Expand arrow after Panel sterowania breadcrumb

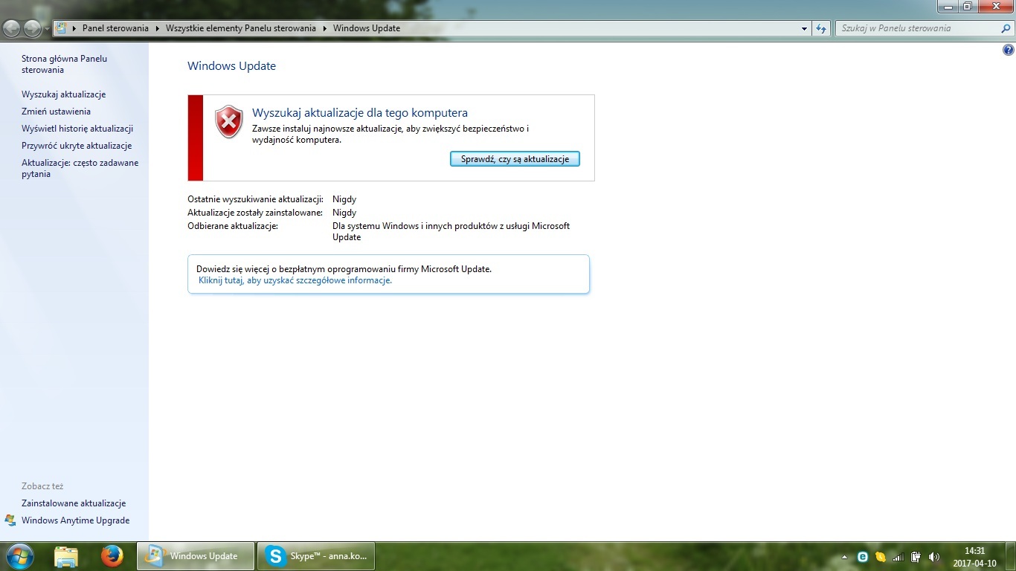point(158,28)
